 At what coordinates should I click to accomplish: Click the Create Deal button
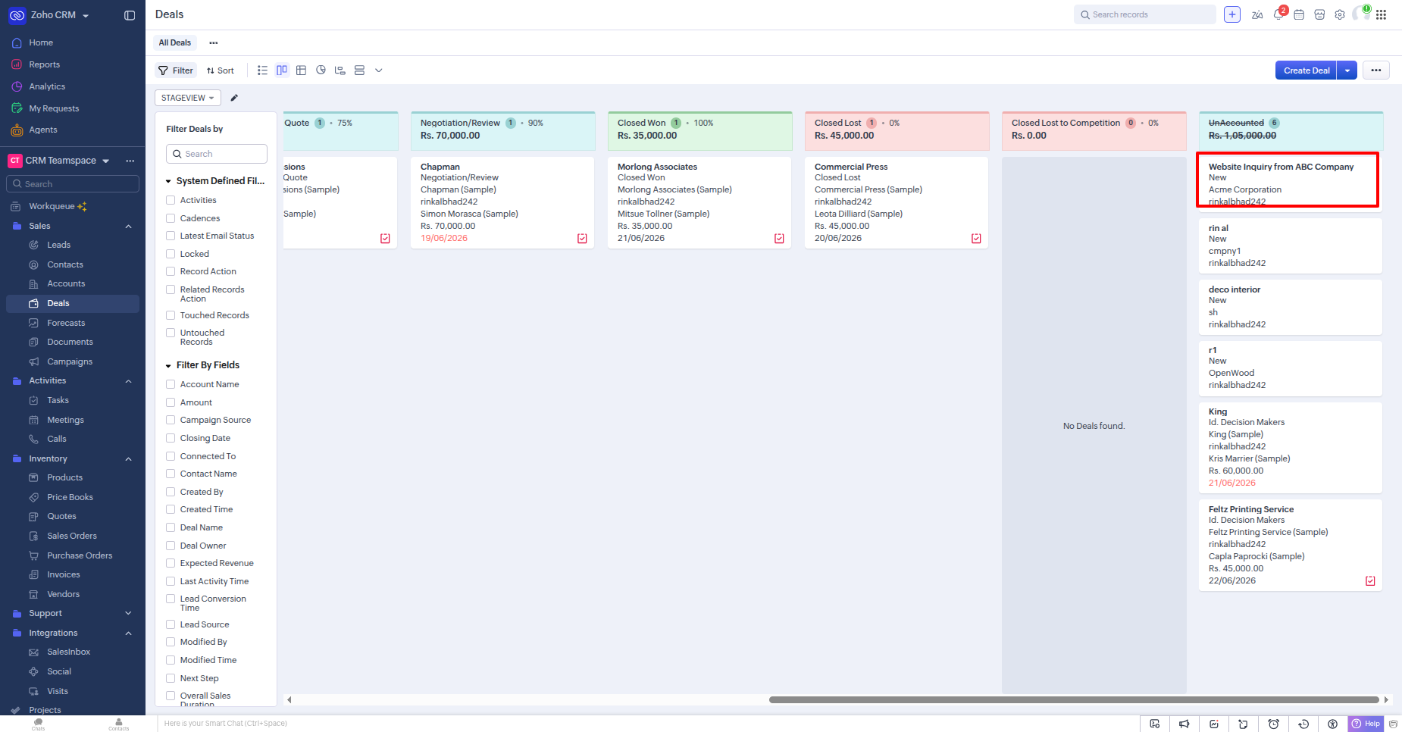[1307, 70]
